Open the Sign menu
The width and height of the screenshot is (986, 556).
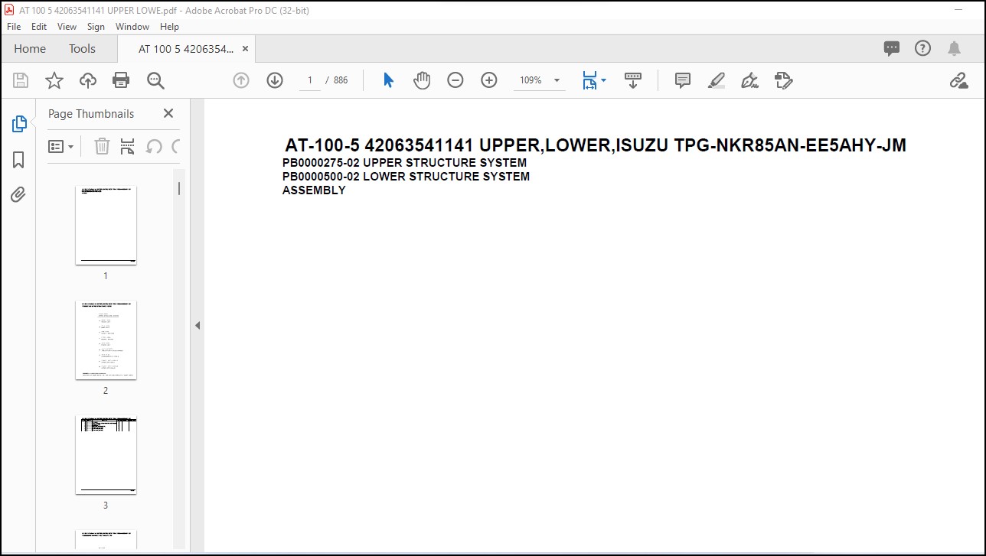[x=96, y=26]
